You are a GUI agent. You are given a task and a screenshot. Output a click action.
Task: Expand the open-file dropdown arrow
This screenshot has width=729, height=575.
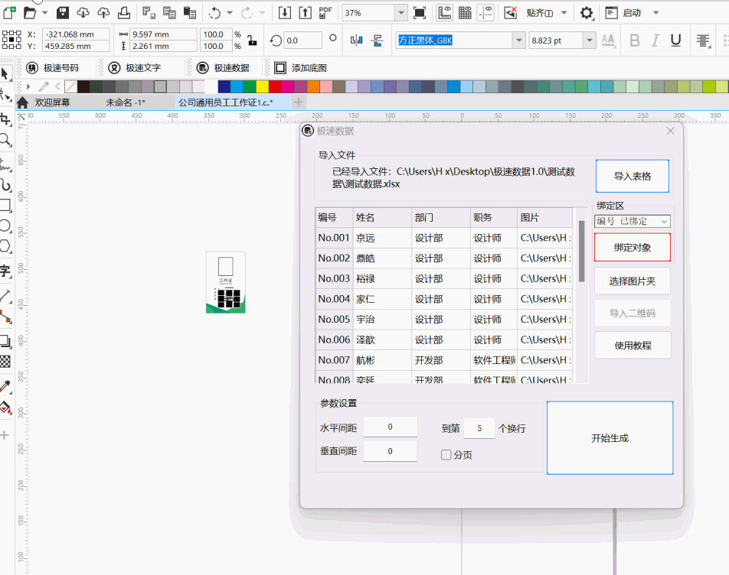pyautogui.click(x=44, y=12)
